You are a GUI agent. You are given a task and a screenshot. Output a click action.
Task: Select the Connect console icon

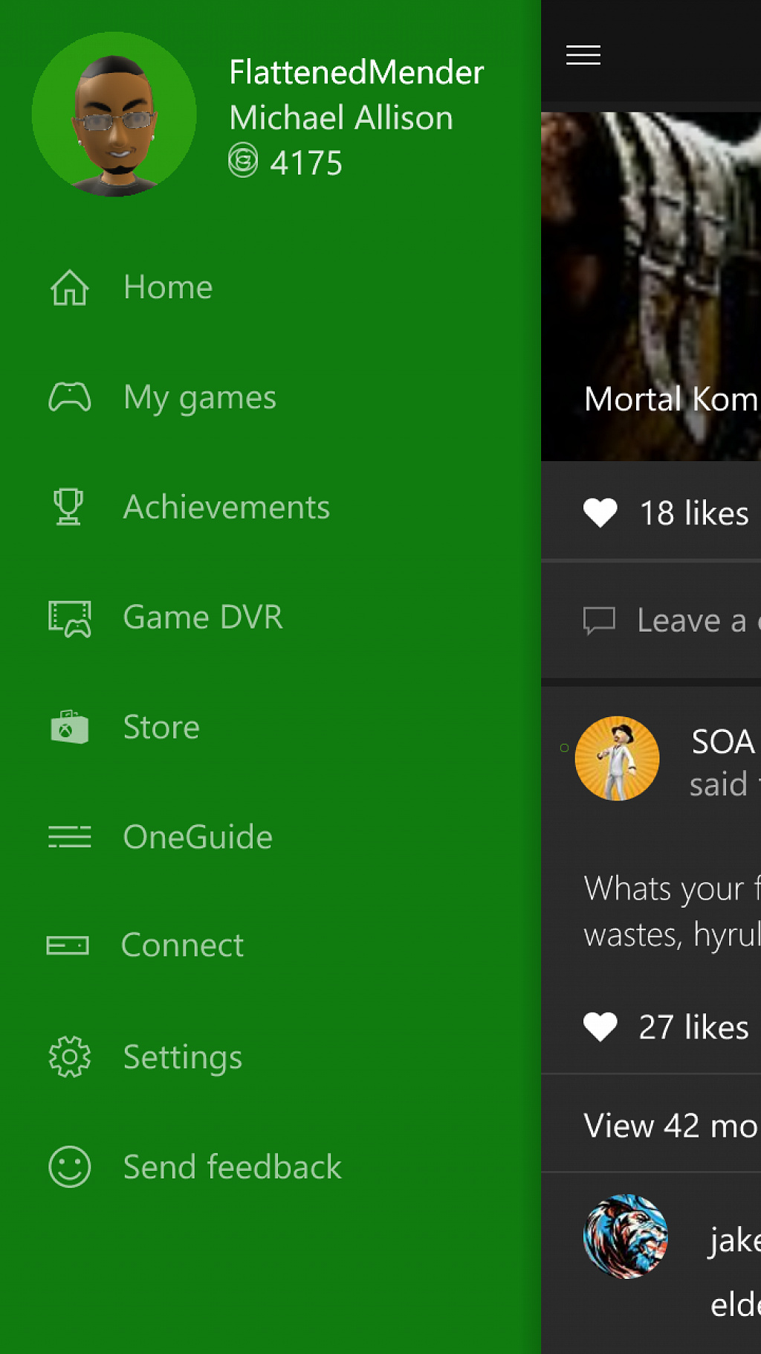click(x=68, y=945)
